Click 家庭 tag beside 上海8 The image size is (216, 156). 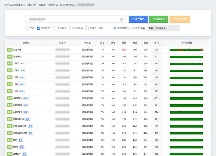(22, 91)
